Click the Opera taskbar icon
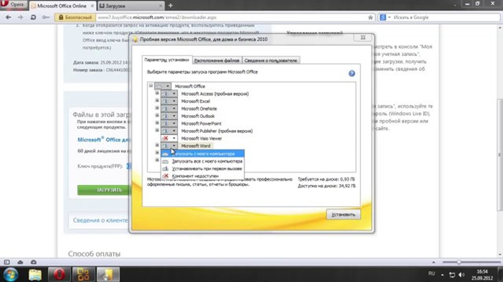Screen dimensions: 503x282 (x=59, y=274)
